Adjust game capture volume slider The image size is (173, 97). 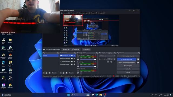point(88,66)
